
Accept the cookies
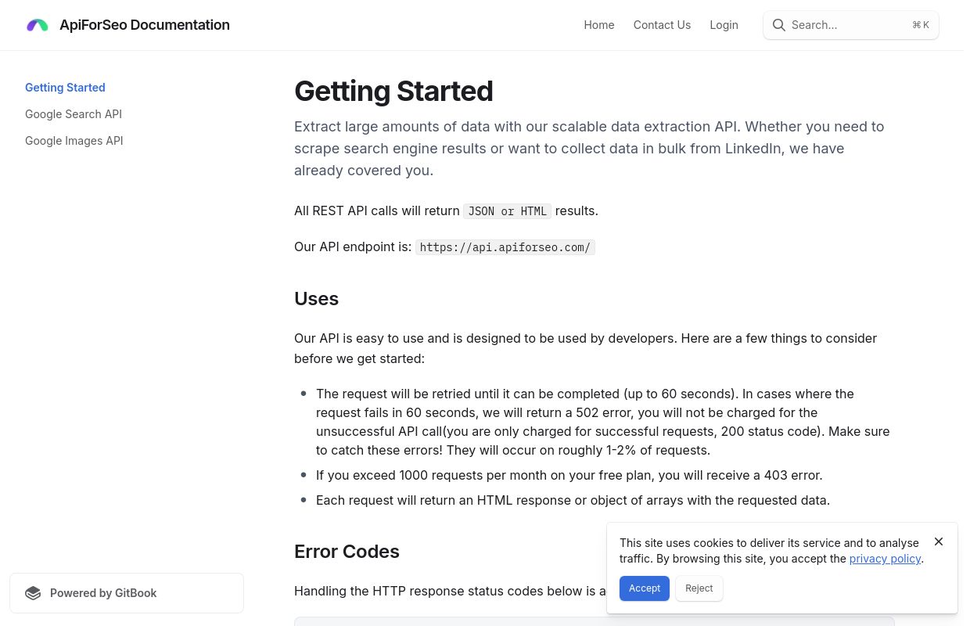tap(645, 588)
